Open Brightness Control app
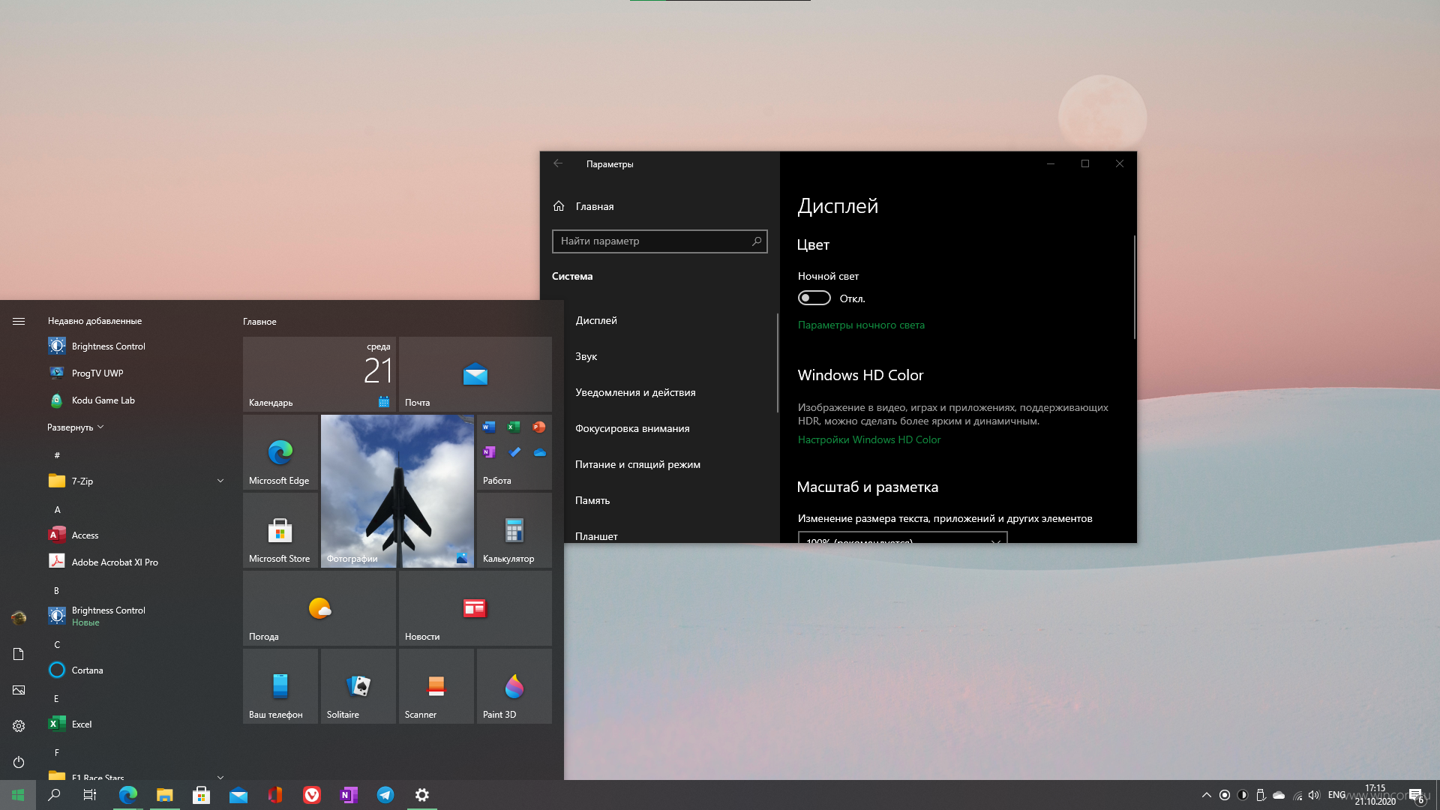 click(x=108, y=345)
